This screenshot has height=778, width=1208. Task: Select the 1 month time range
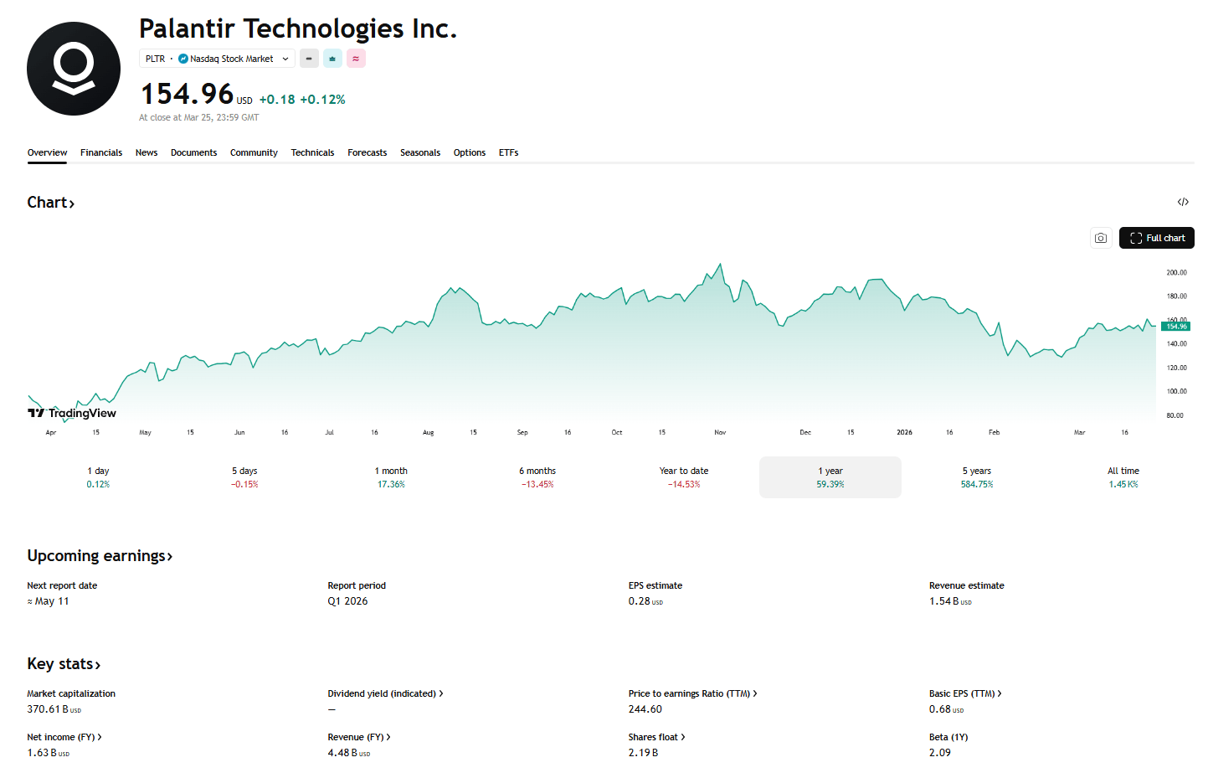click(x=391, y=477)
